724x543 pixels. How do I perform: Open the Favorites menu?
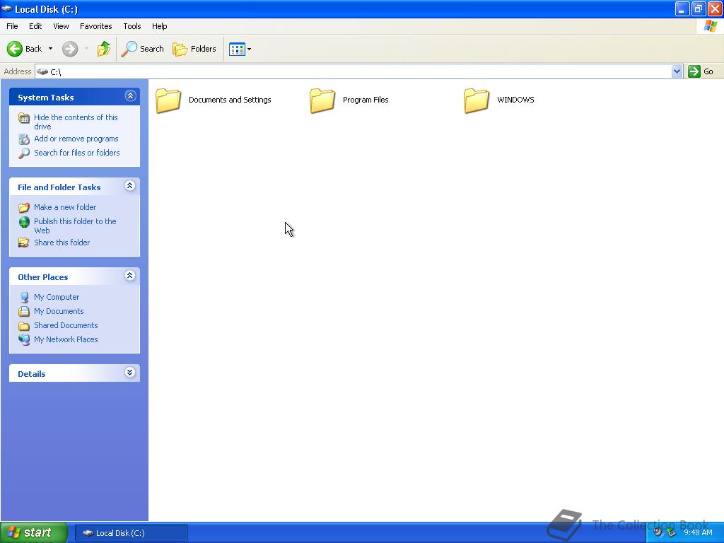96,26
